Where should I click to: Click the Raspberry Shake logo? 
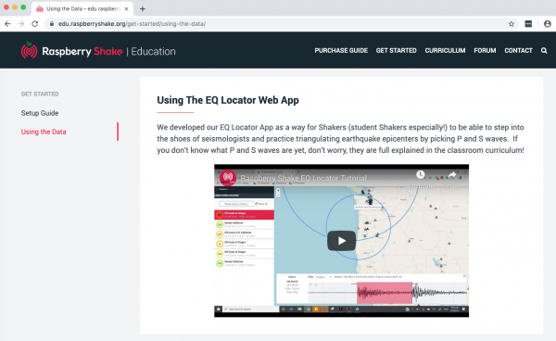71,51
